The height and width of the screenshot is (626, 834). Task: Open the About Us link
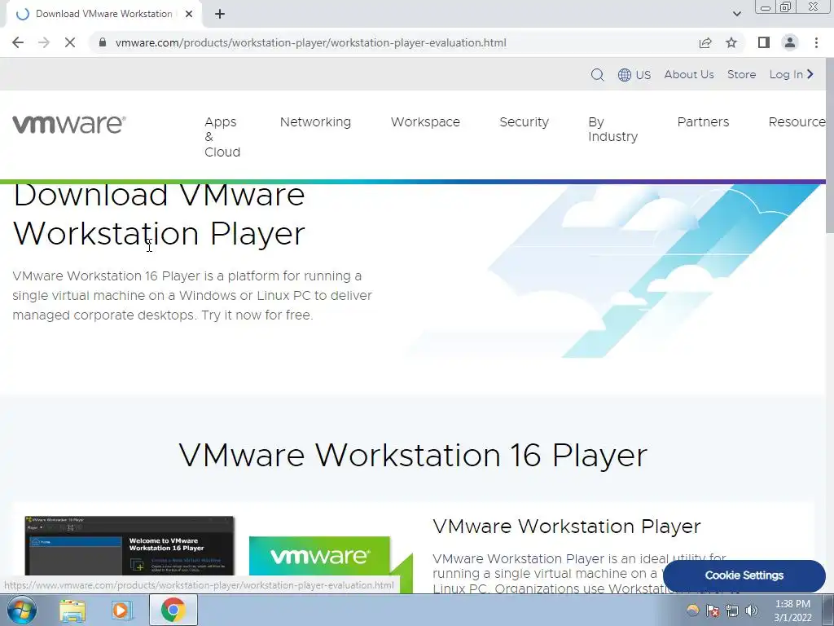pyautogui.click(x=689, y=74)
